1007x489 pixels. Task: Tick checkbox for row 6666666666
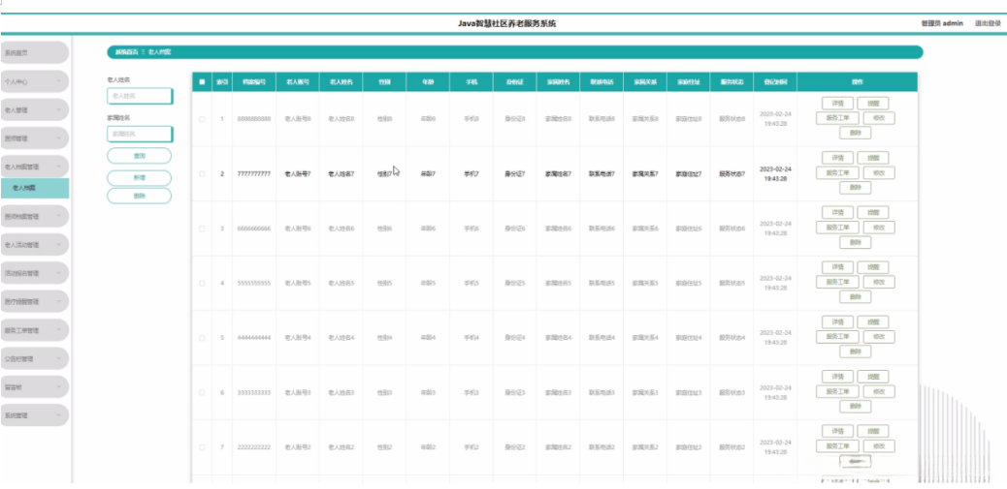click(202, 229)
